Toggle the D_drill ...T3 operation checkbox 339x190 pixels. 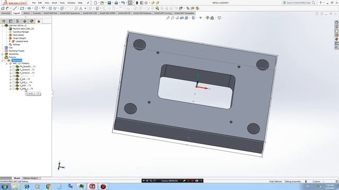(x=14, y=79)
